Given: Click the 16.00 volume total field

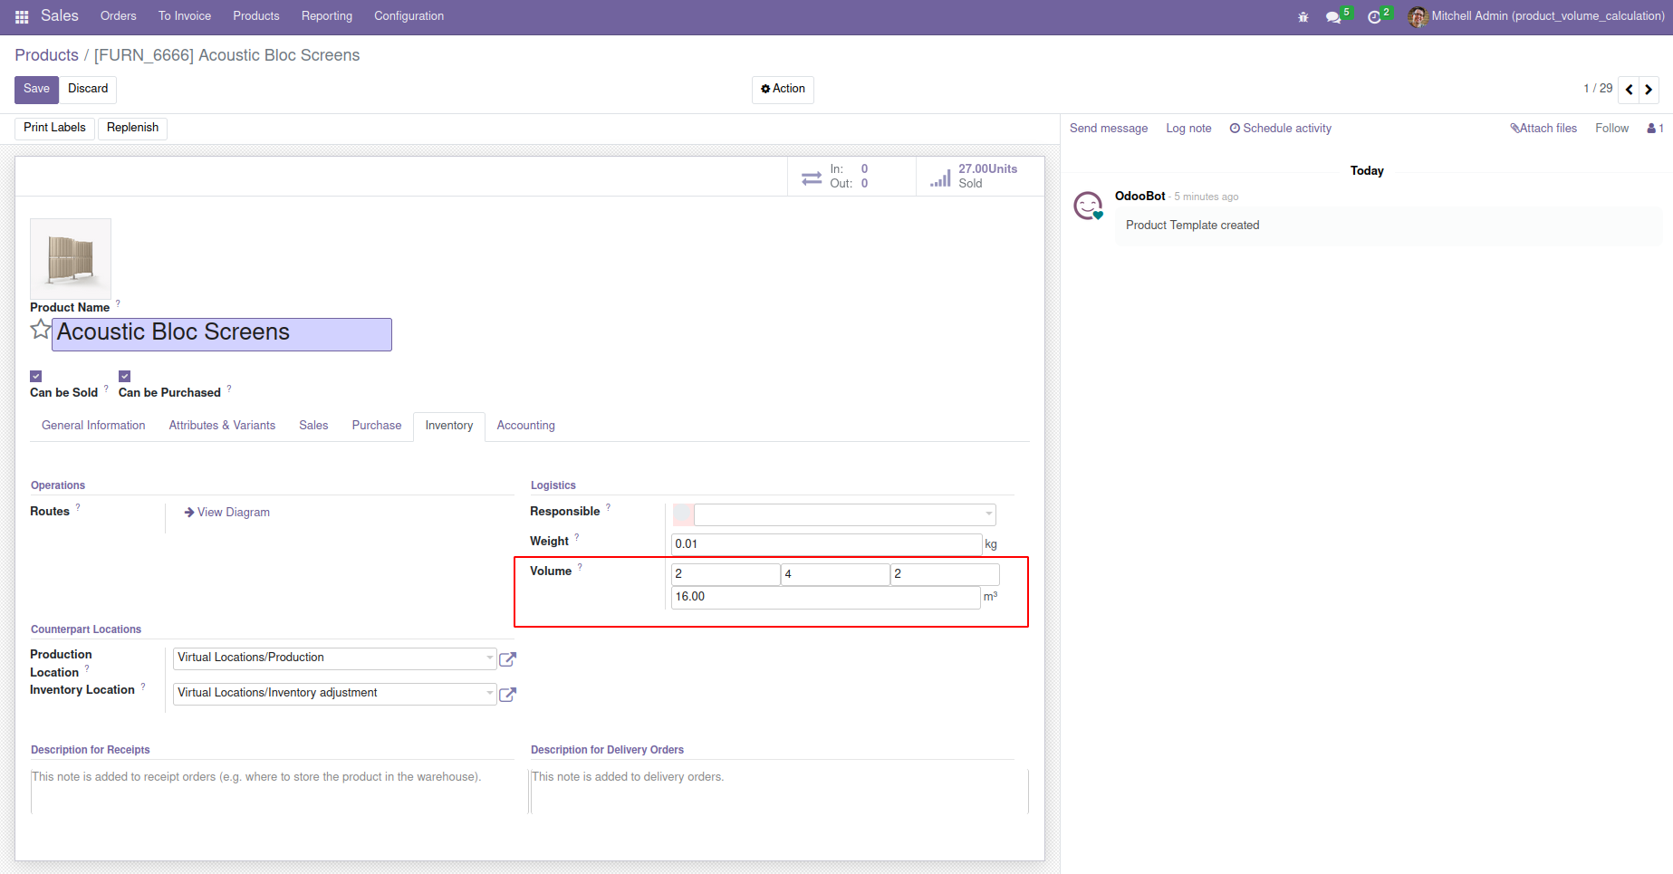Looking at the screenshot, I should [x=825, y=597].
